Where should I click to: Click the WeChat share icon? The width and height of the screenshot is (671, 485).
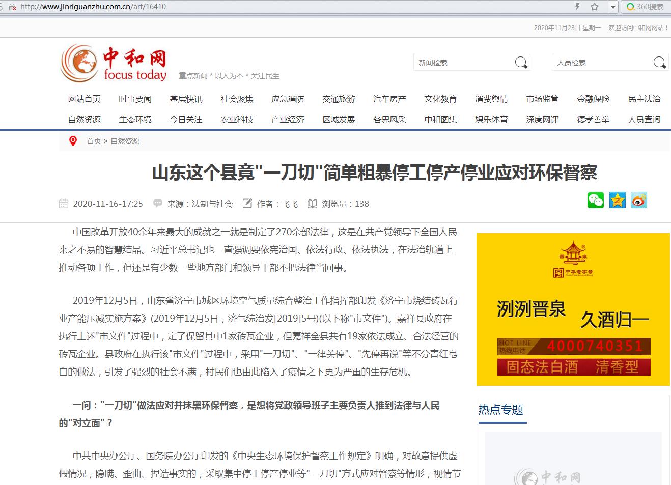click(595, 200)
